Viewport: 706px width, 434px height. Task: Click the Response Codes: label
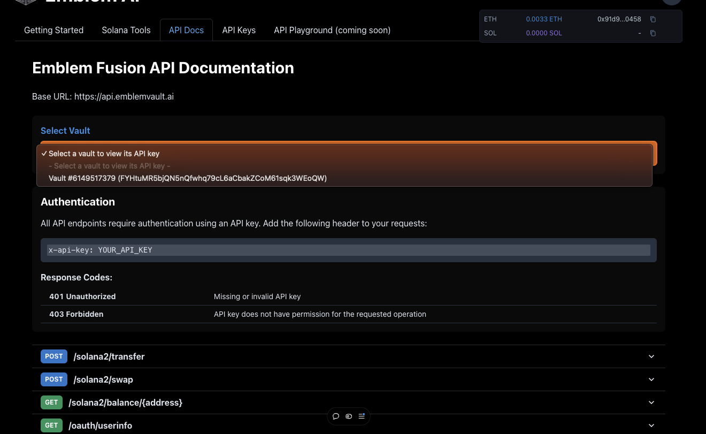tap(76, 278)
